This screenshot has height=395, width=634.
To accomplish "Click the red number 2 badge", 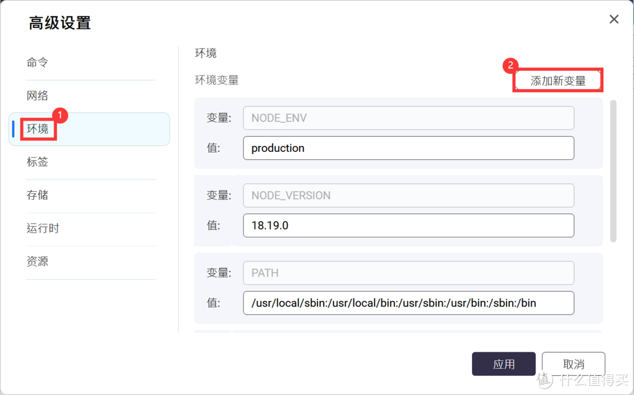I will (x=510, y=66).
